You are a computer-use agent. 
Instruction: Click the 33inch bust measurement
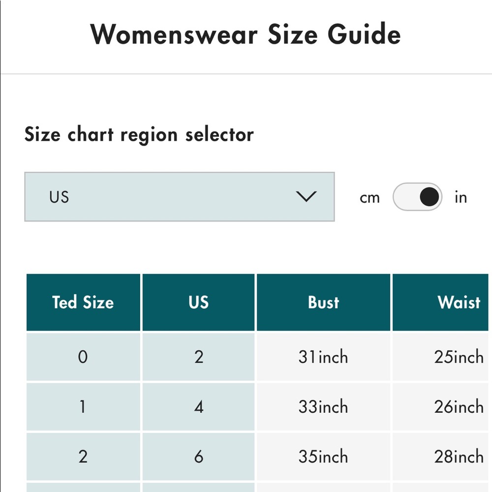(323, 407)
